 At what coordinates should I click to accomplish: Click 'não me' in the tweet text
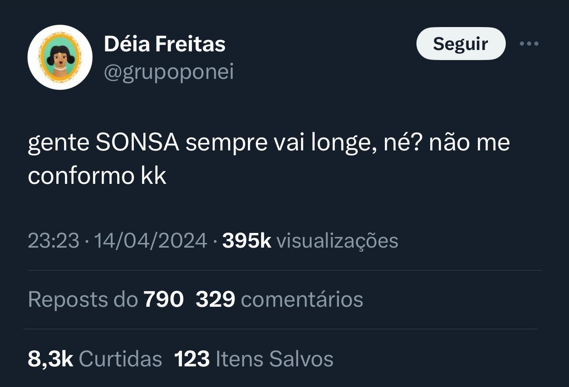pyautogui.click(x=470, y=143)
